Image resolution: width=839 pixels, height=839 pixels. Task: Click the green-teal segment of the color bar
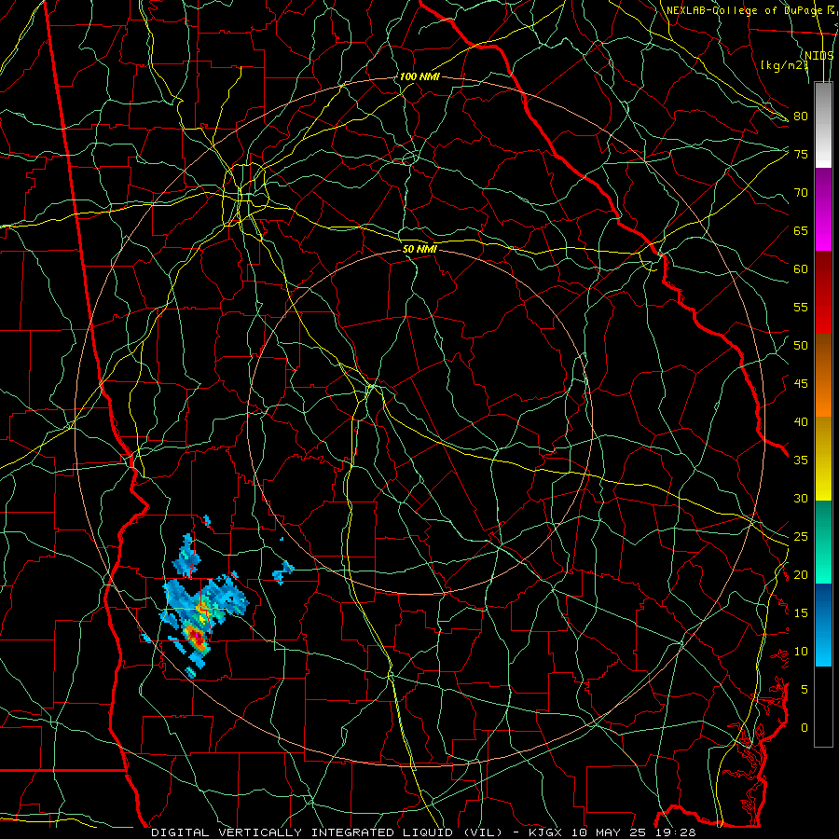pos(823,542)
